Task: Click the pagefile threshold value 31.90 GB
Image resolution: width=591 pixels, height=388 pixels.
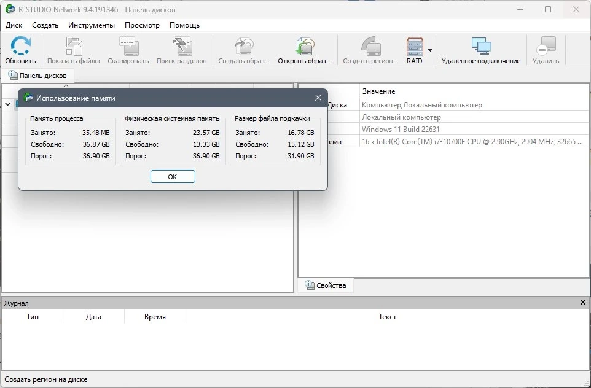Action: [x=301, y=156]
